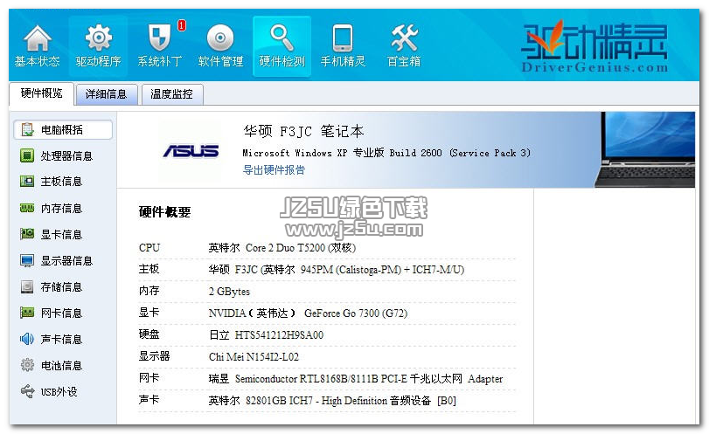The width and height of the screenshot is (709, 434).
Task: Click the 声卡信息 speaker icon
Action: click(x=27, y=339)
